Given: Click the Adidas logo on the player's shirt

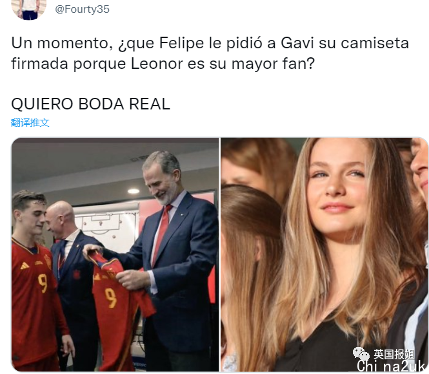Looking at the screenshot, I should click(x=25, y=266).
